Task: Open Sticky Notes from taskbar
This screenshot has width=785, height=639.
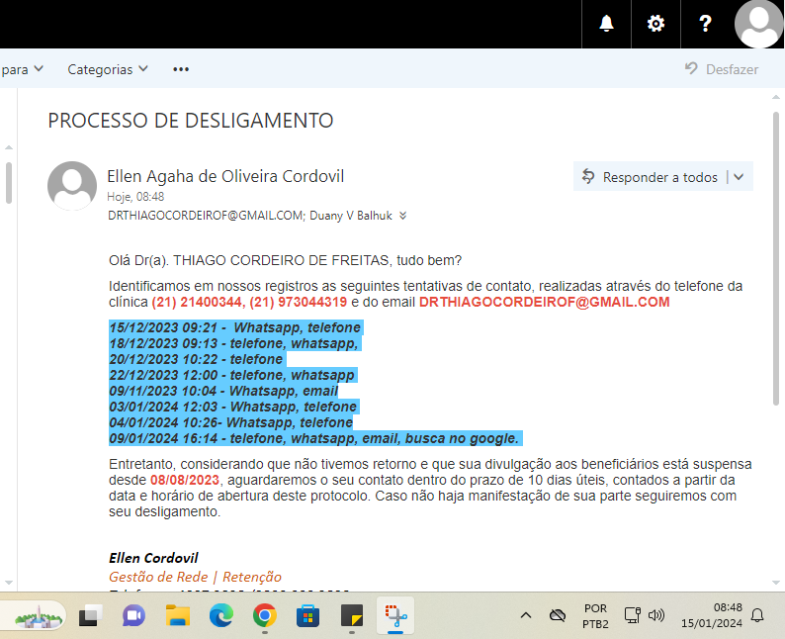Action: click(x=352, y=616)
